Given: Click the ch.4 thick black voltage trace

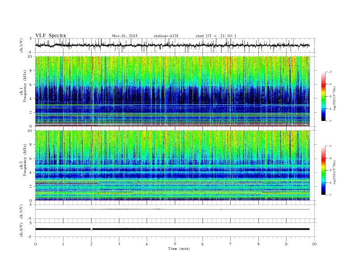Looking at the screenshot, I should pos(172,229).
